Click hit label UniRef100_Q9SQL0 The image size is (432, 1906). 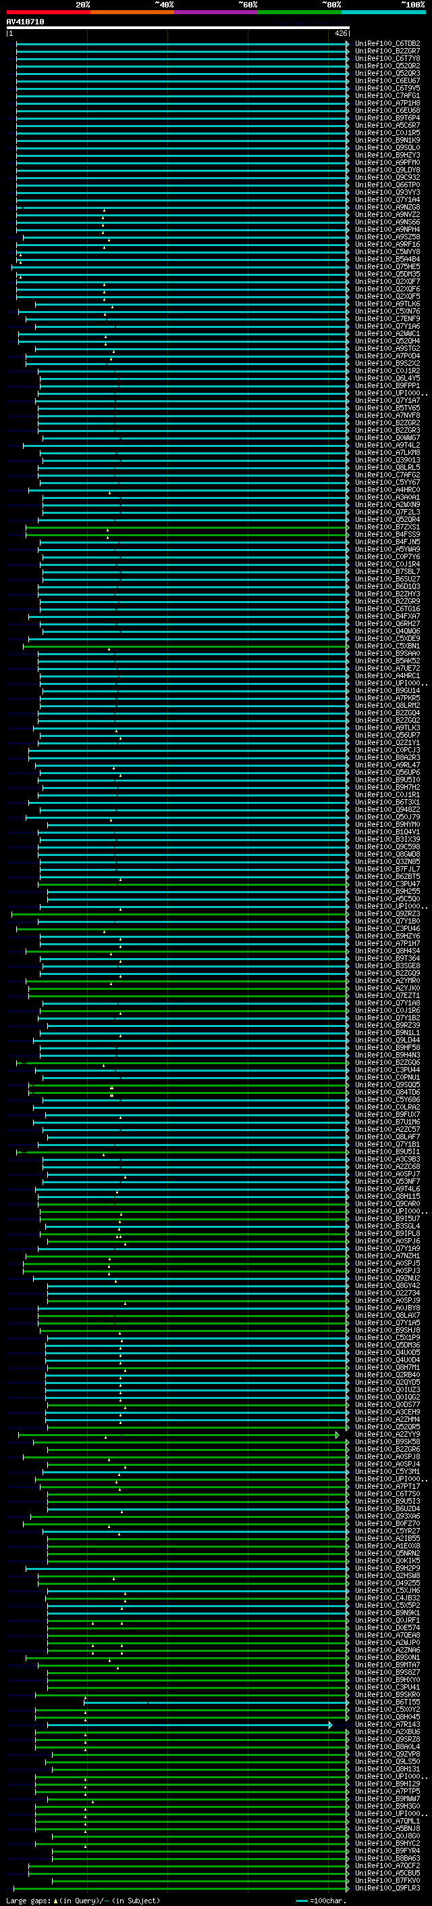coord(387,148)
